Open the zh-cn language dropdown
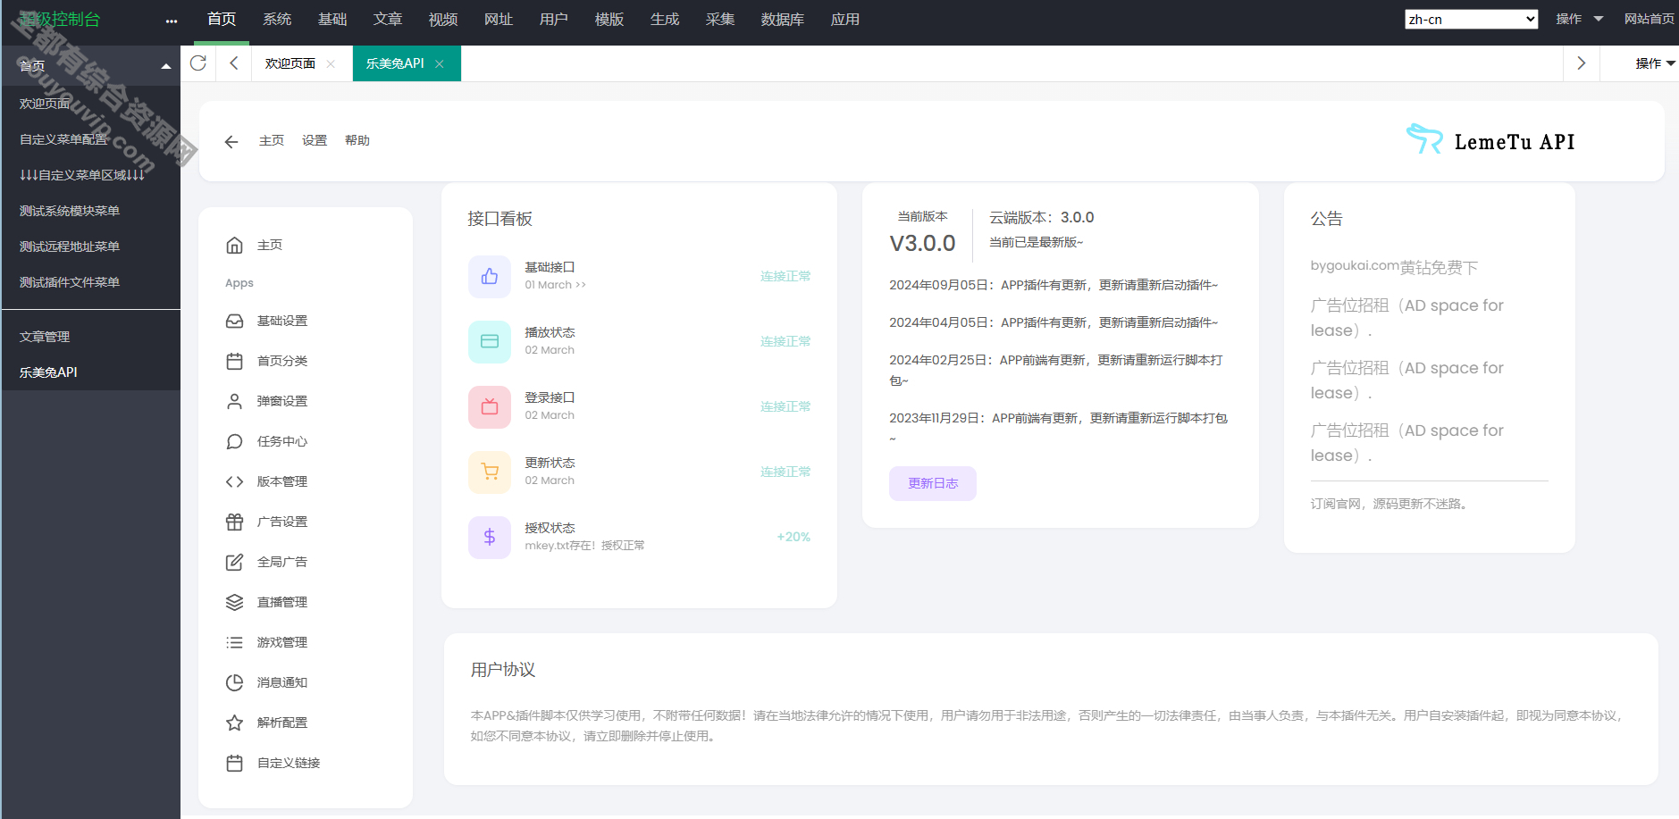The image size is (1679, 819). [1471, 19]
